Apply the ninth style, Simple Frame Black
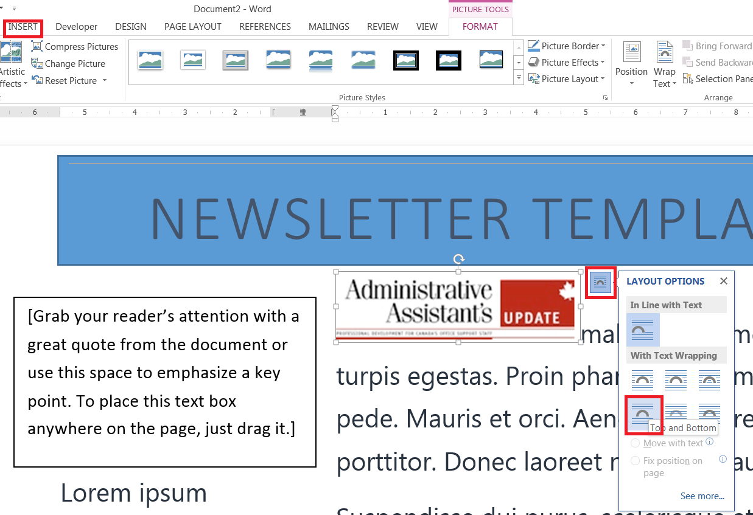Screen dimensions: 753x515 [491, 60]
